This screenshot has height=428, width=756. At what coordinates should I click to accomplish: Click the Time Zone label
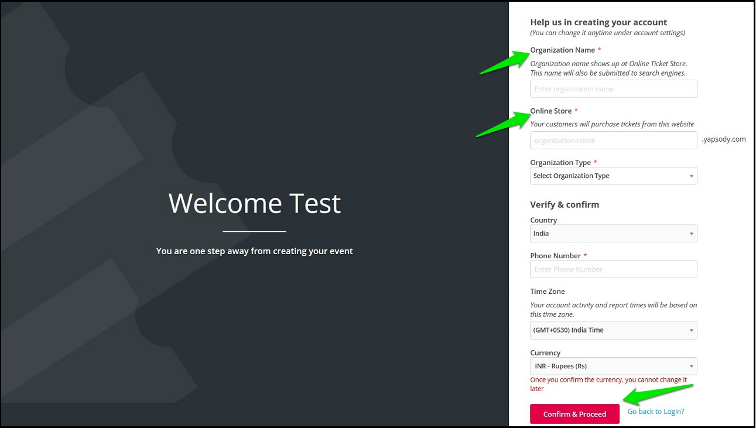[x=548, y=292]
